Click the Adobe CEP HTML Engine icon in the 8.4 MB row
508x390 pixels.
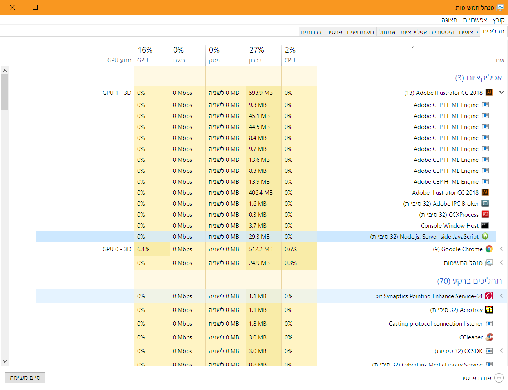[485, 138]
